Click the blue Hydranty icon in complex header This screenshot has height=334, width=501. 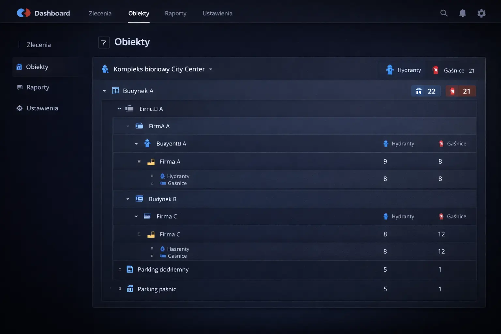pos(390,70)
